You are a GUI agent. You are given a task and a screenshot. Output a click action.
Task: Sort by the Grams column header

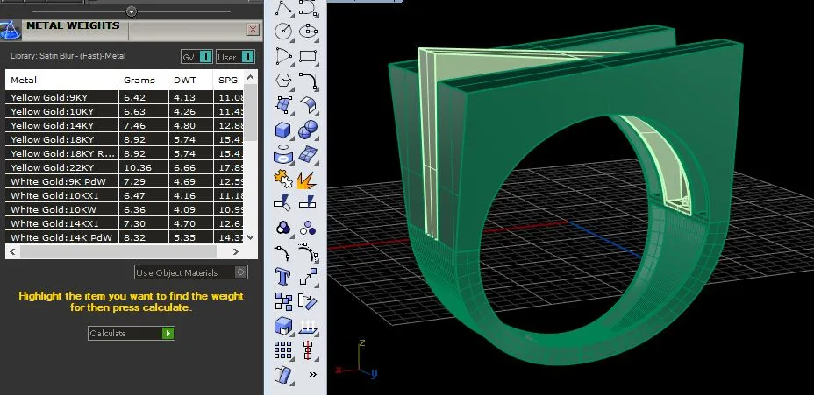click(143, 80)
